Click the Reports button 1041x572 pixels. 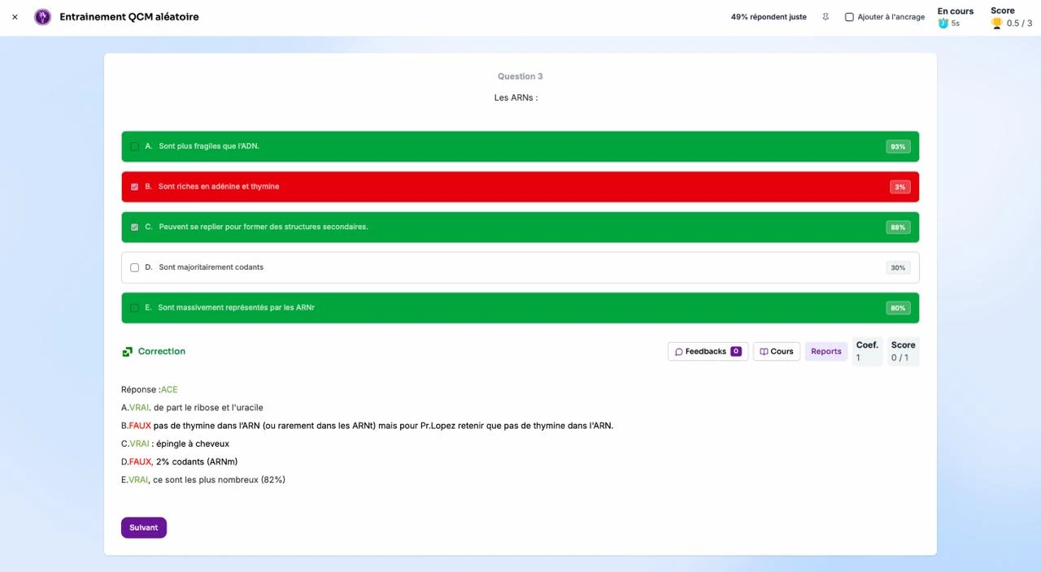click(826, 352)
